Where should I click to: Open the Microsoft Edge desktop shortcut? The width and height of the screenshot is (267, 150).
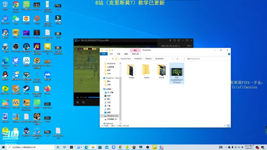5,63
